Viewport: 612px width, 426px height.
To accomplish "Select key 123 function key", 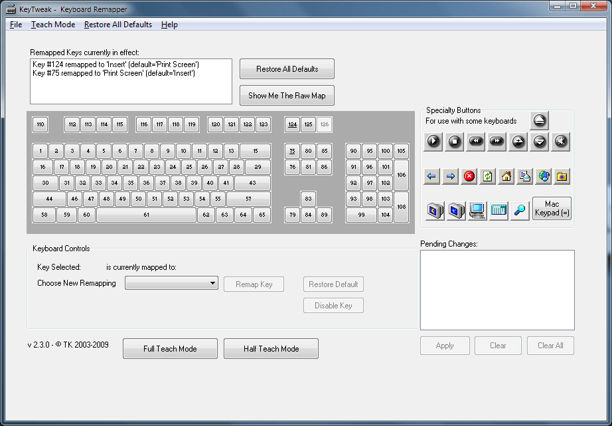I will click(x=264, y=125).
